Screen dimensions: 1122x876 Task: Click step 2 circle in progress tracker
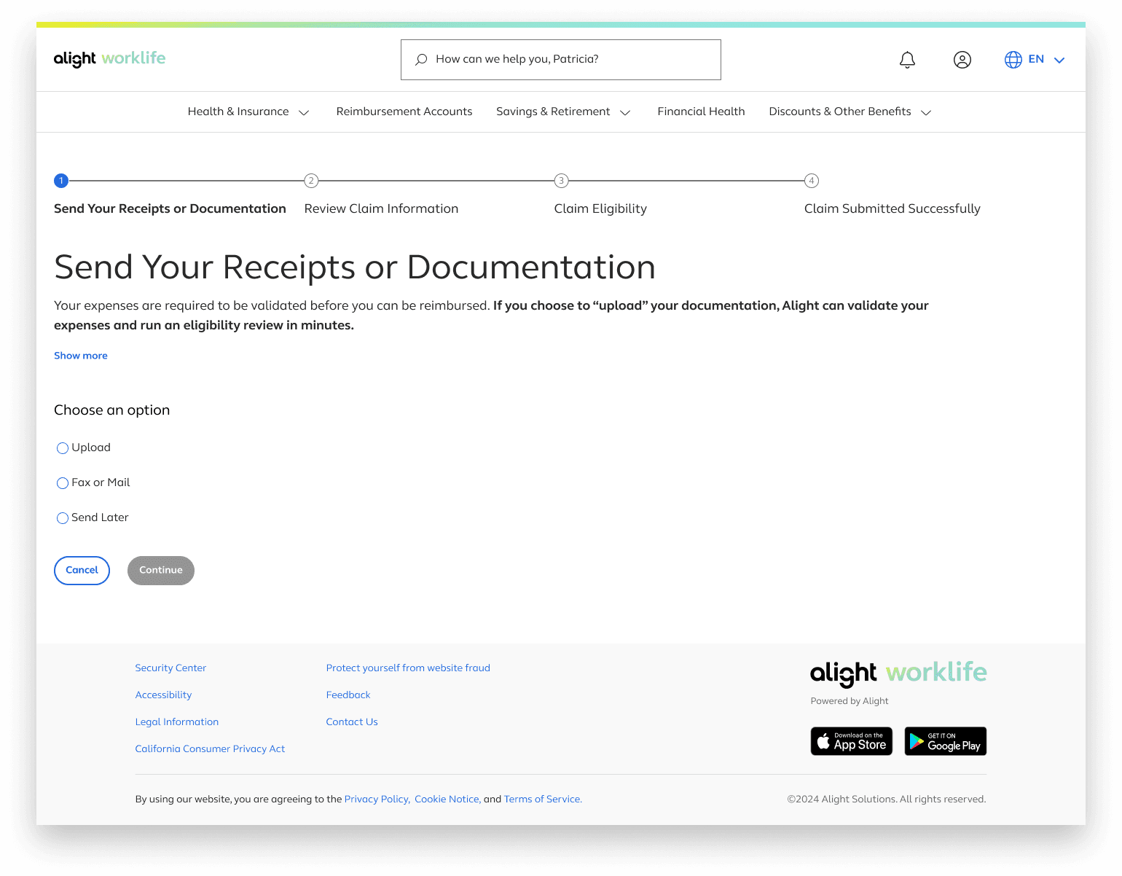pyautogui.click(x=311, y=181)
